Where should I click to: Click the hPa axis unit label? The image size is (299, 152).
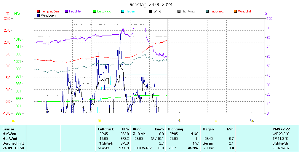[x=17, y=14]
